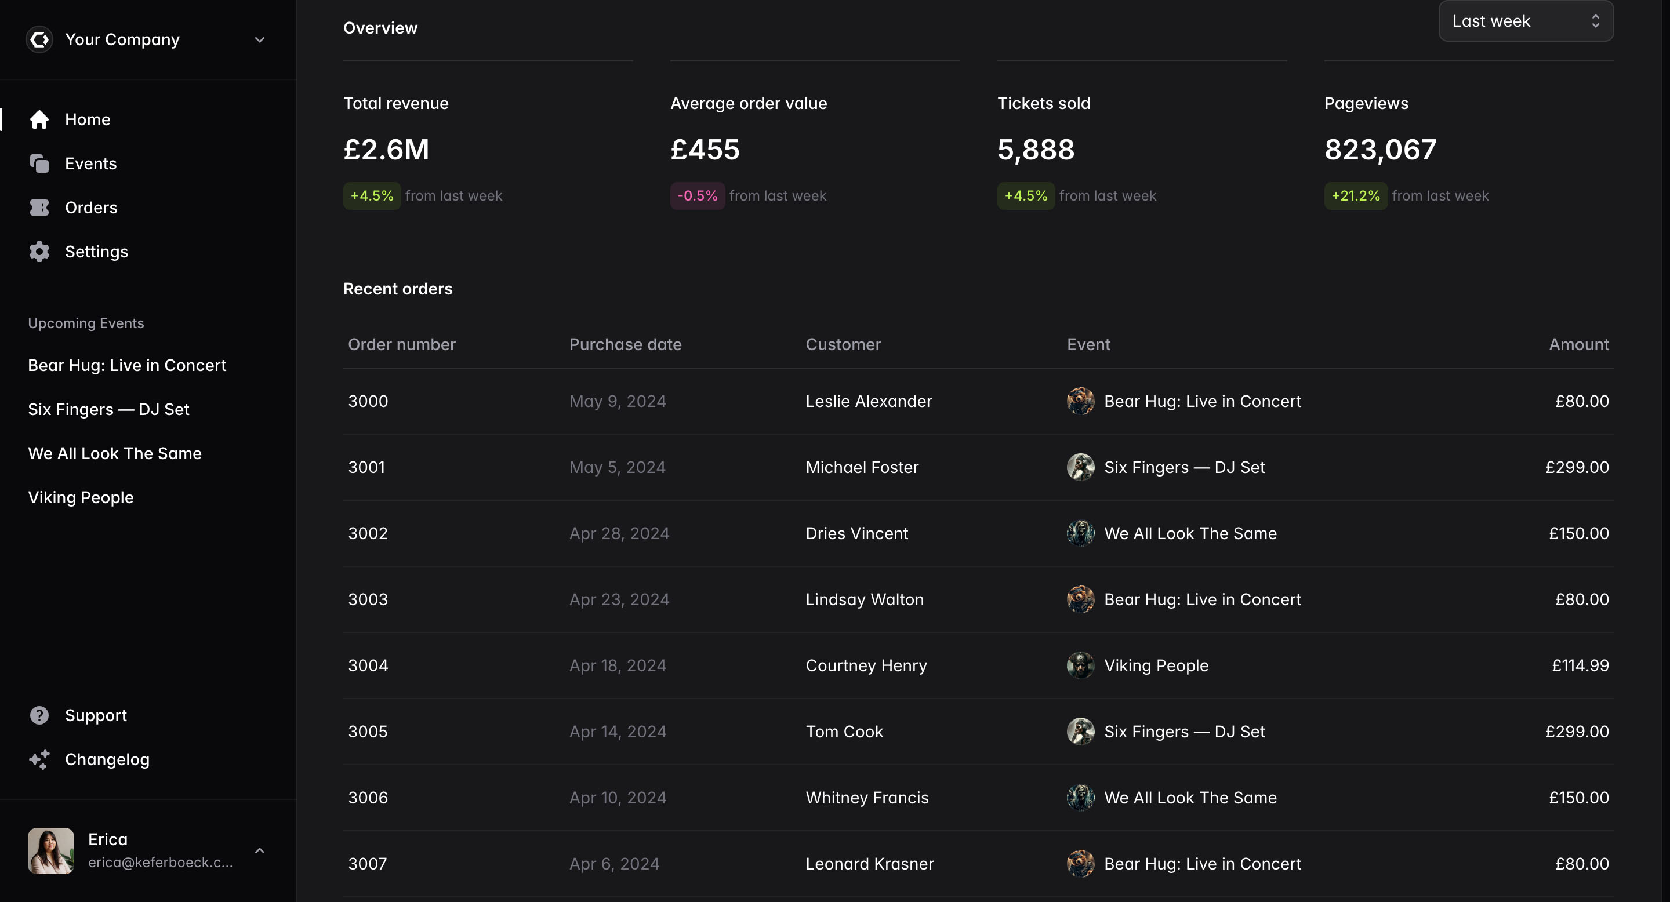The height and width of the screenshot is (902, 1670).
Task: Click the Events stacked-pages icon
Action: 39,163
